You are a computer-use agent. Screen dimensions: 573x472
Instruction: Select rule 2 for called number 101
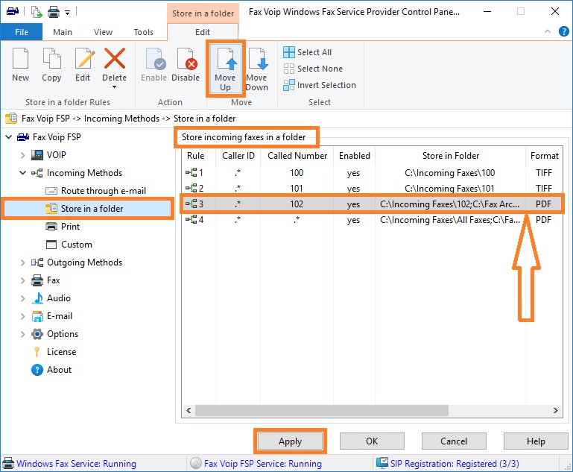click(372, 189)
